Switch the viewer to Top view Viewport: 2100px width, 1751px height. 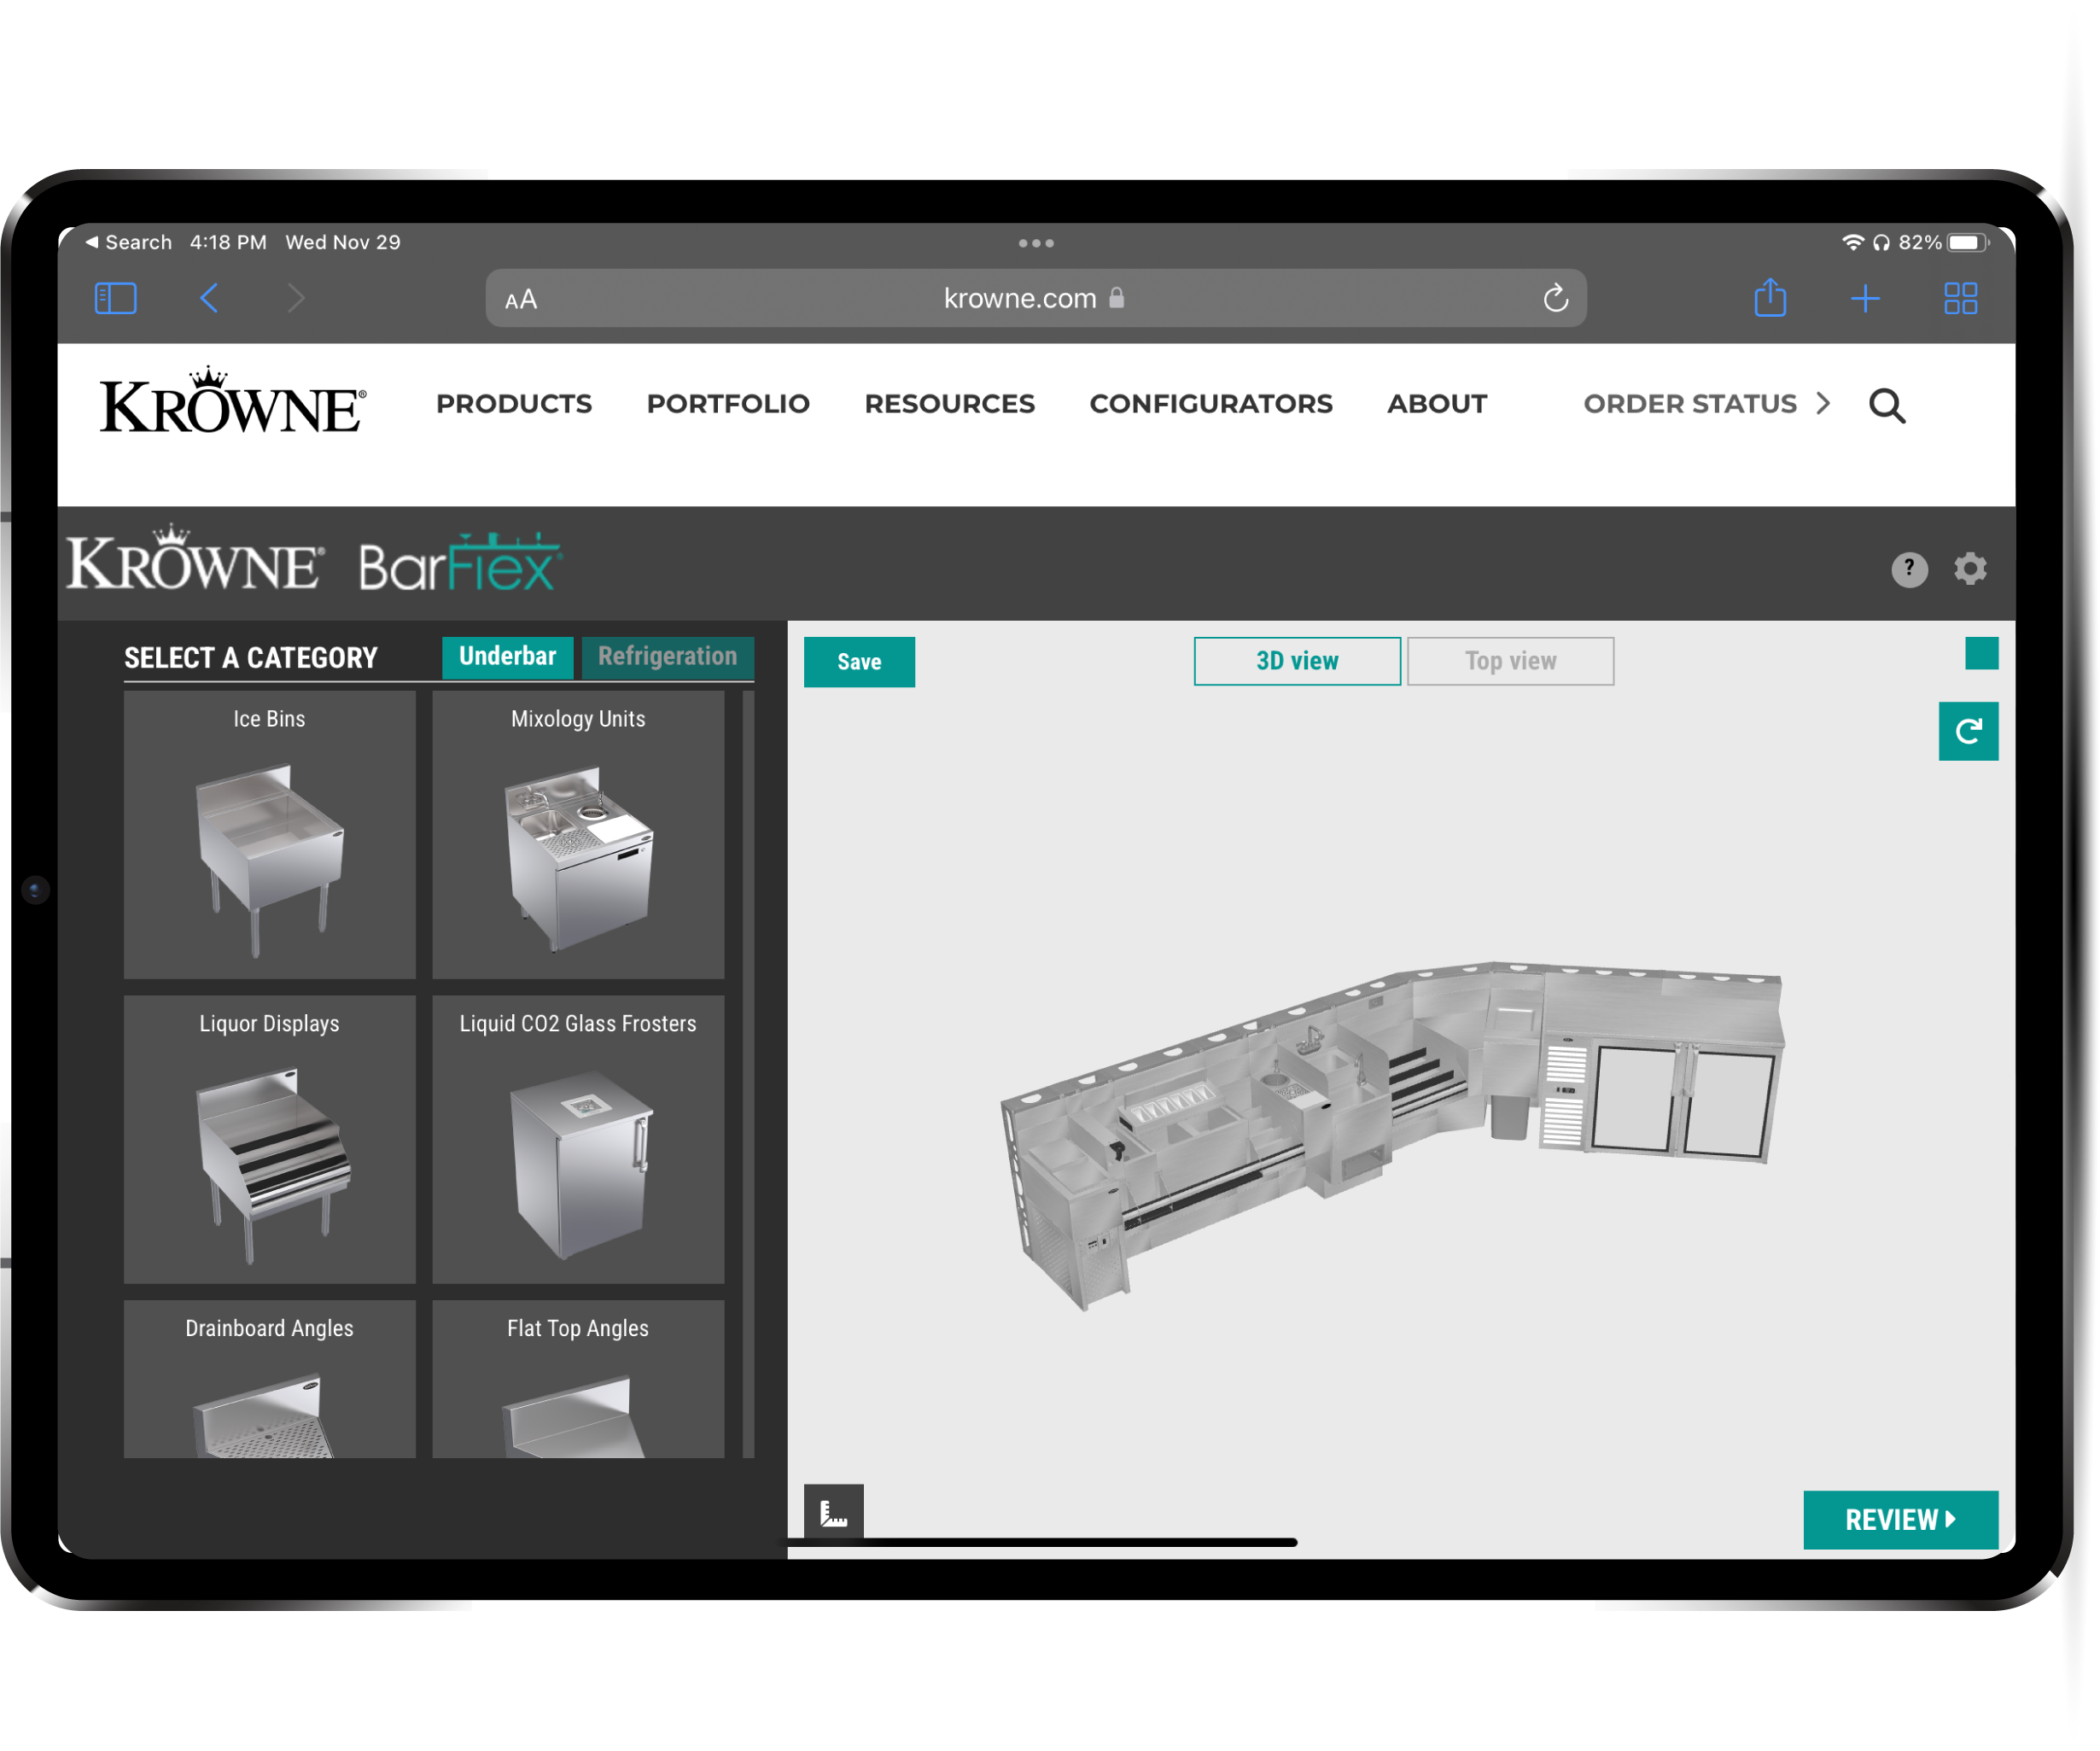pos(1510,661)
